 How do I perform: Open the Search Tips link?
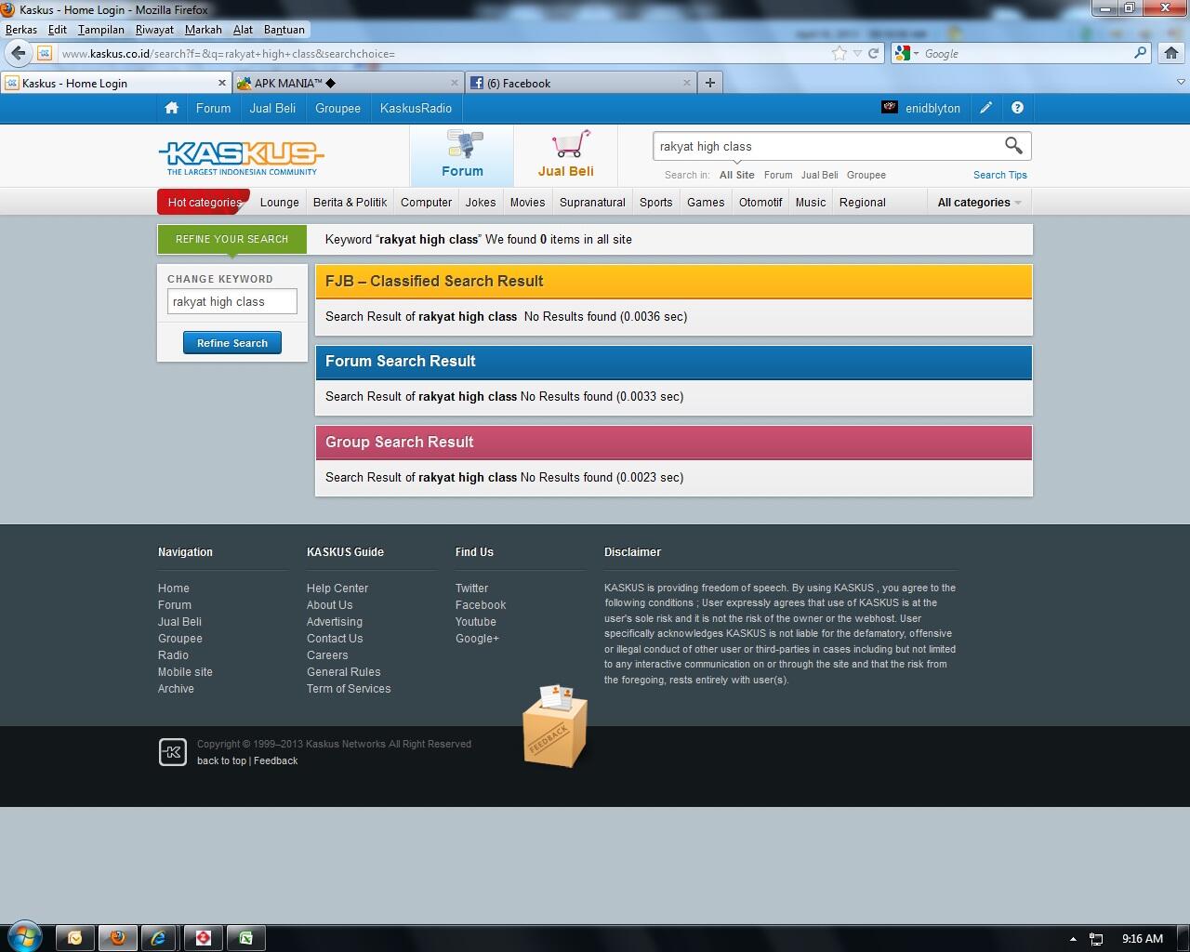(x=999, y=175)
